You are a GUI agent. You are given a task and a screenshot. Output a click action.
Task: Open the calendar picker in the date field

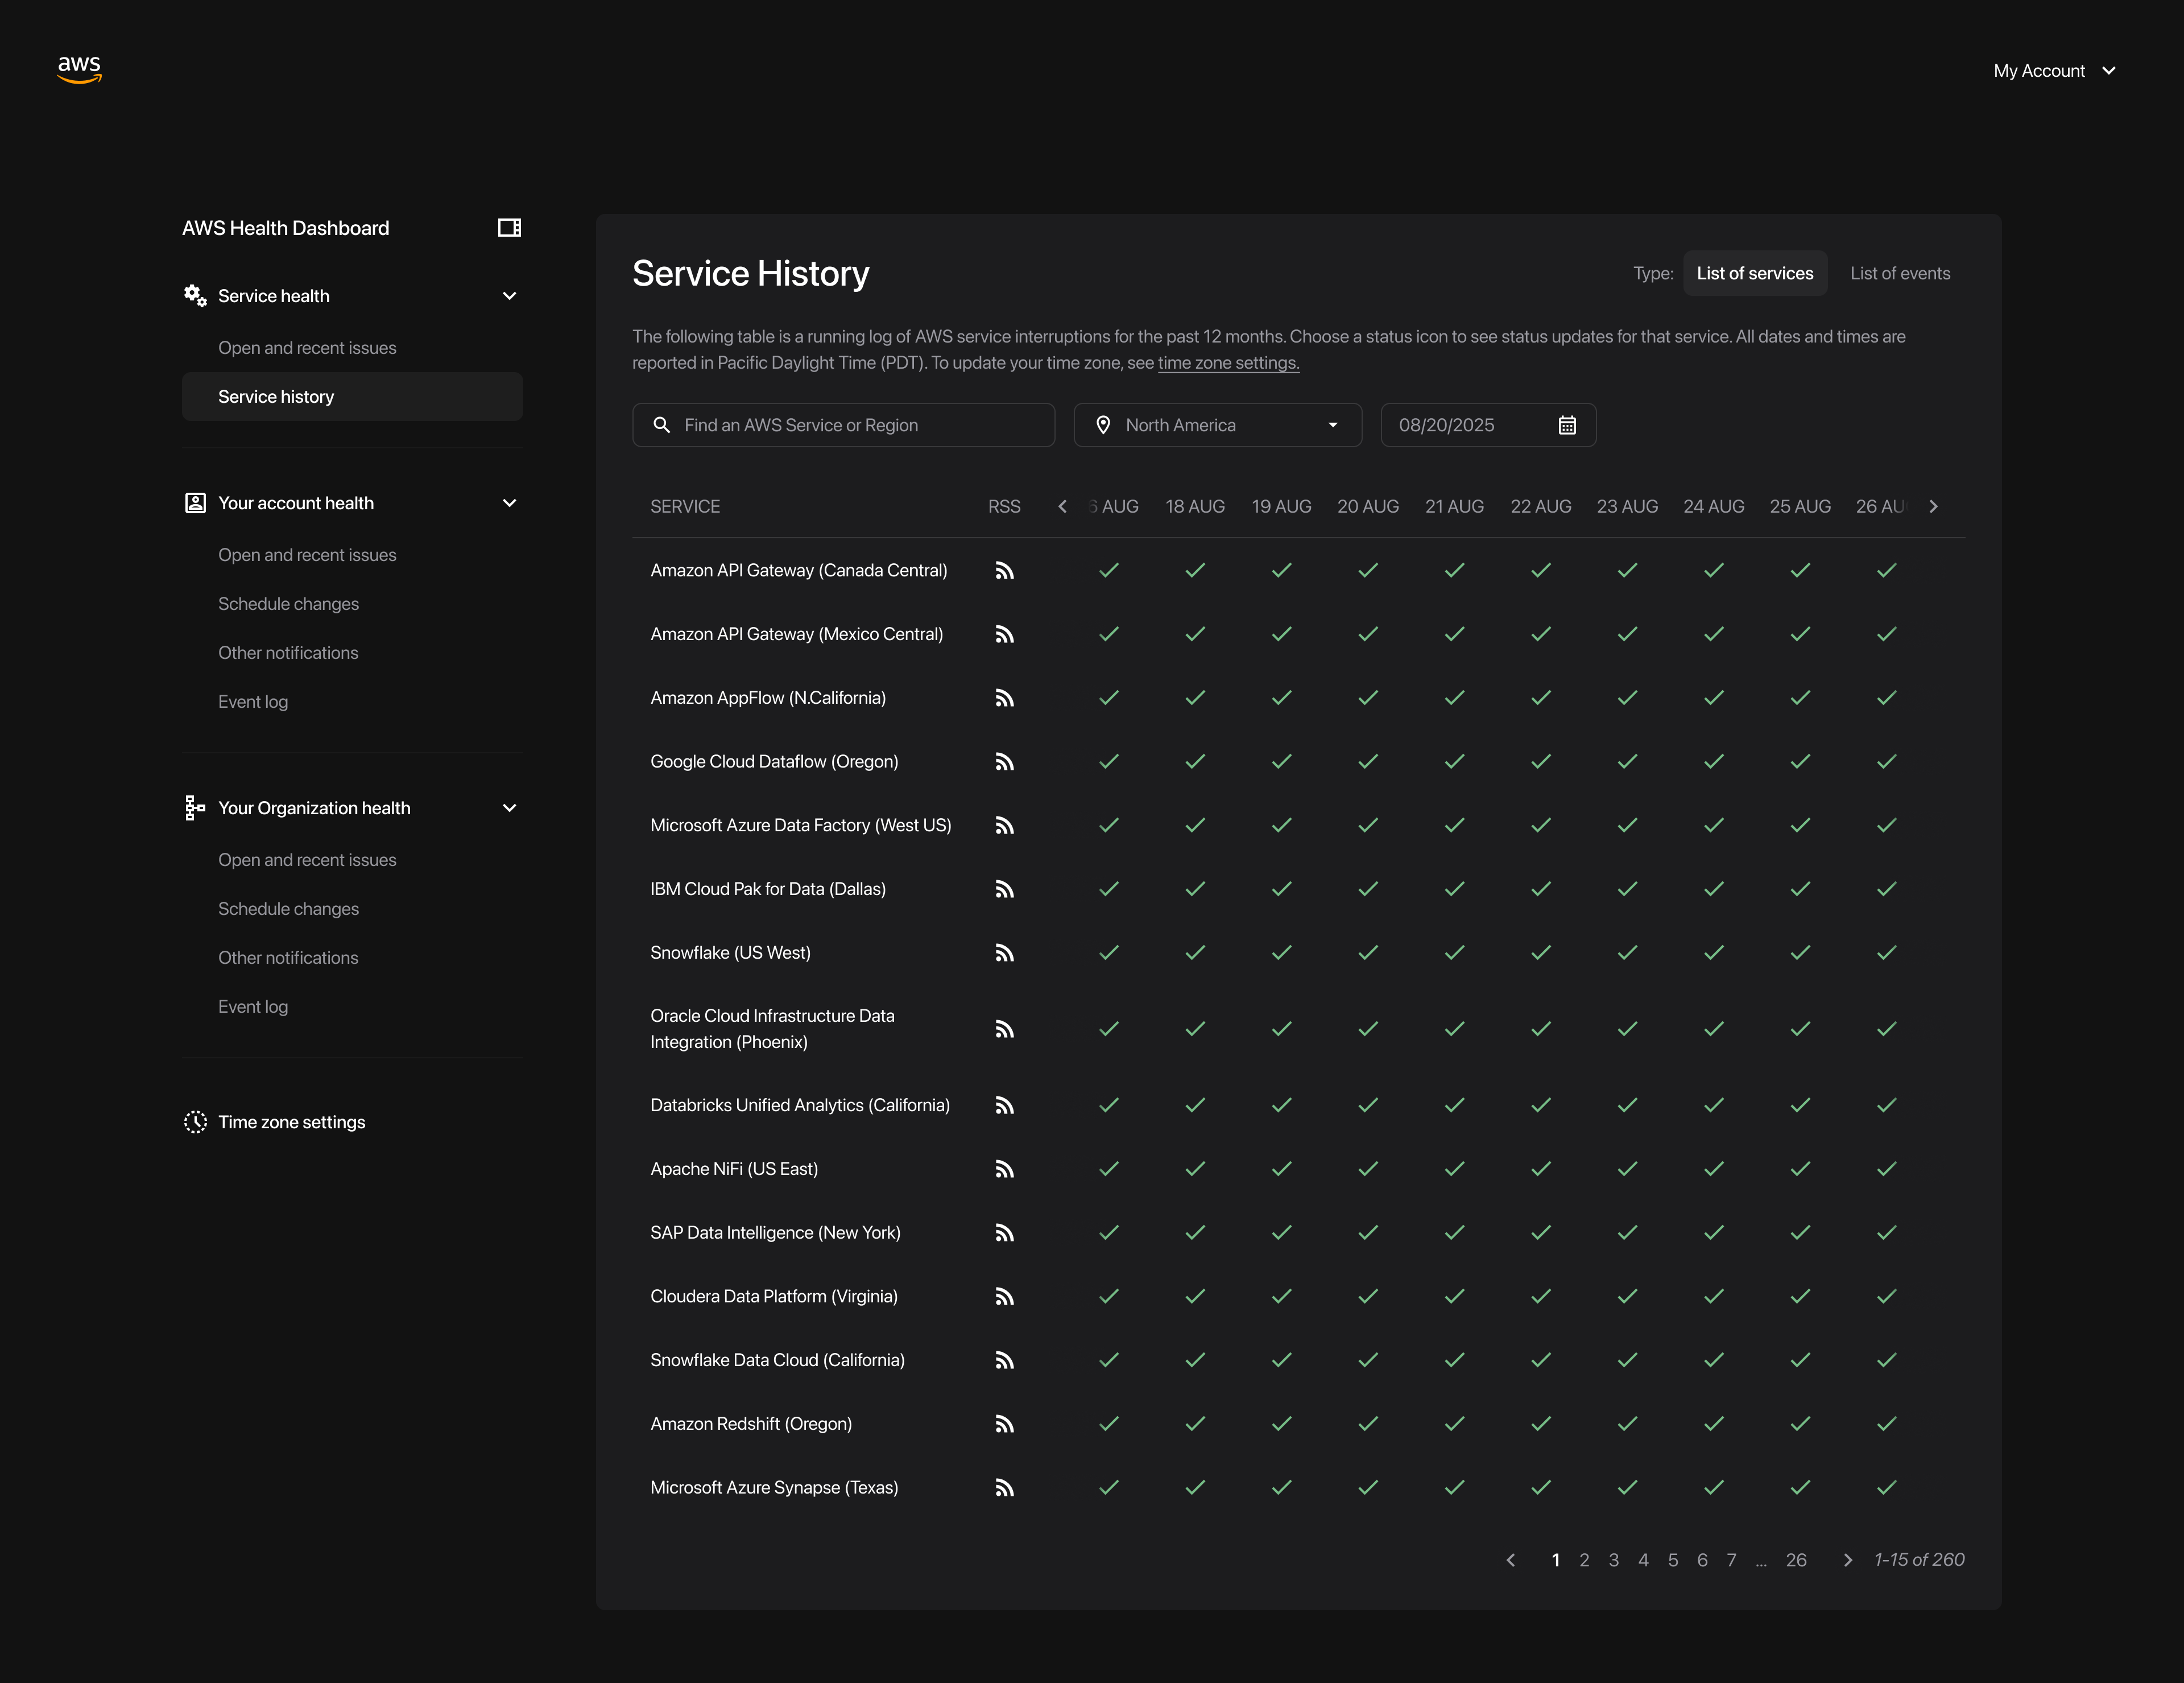click(1567, 425)
